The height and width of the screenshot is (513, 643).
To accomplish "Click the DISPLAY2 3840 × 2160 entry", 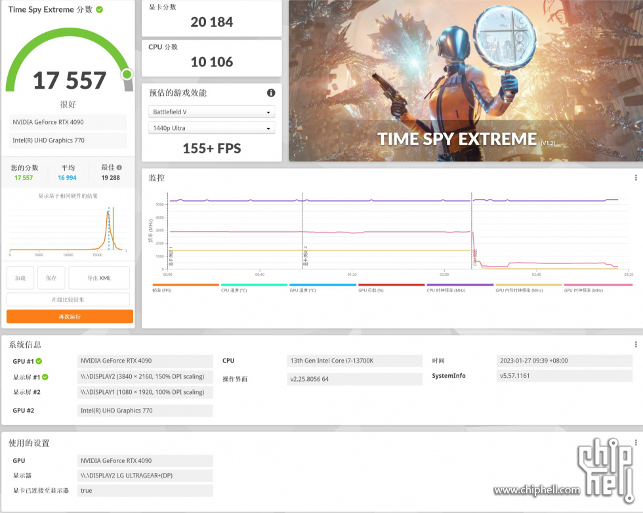I will click(145, 376).
